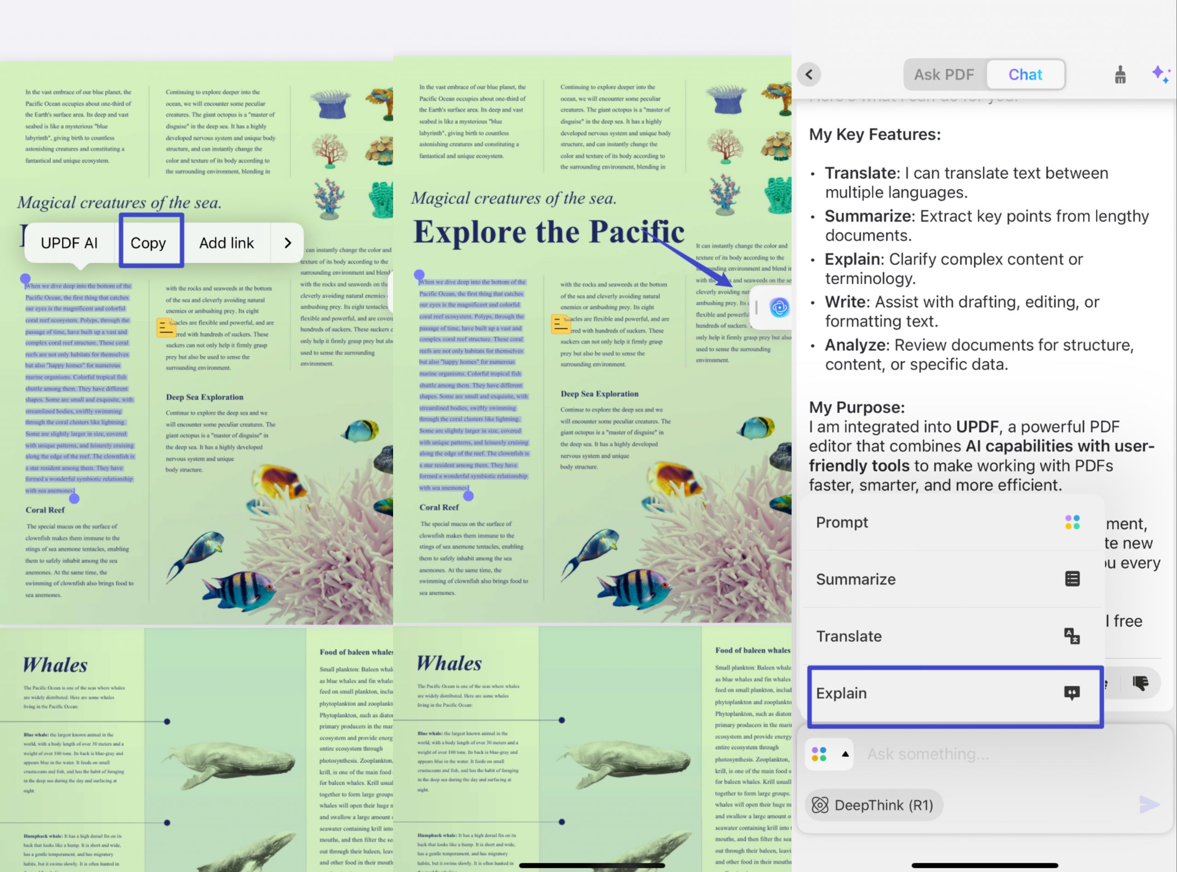Tap the Whales heading in the left document
The width and height of the screenshot is (1177, 872).
(x=55, y=665)
